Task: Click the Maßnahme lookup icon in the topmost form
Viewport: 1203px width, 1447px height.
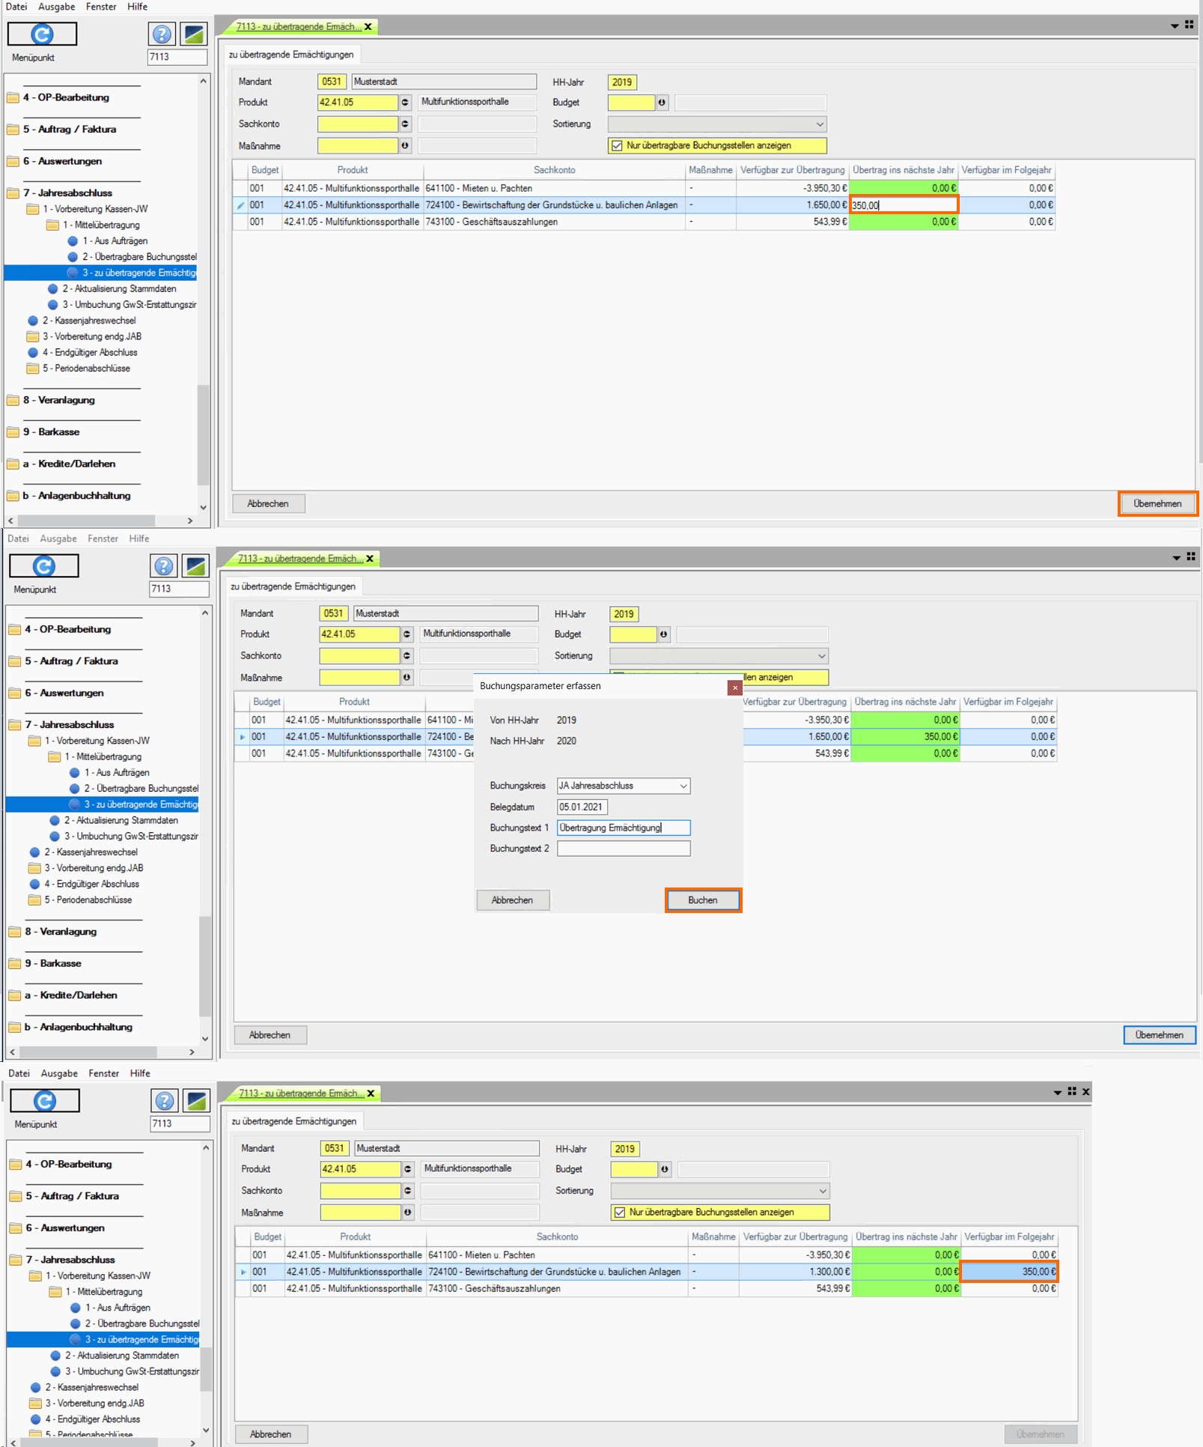Action: coord(405,145)
